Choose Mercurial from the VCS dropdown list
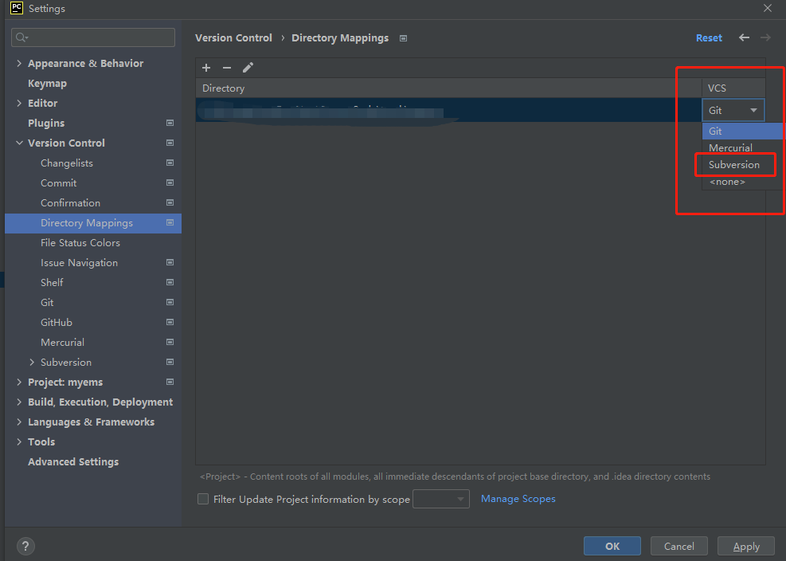The width and height of the screenshot is (786, 561). 743,147
